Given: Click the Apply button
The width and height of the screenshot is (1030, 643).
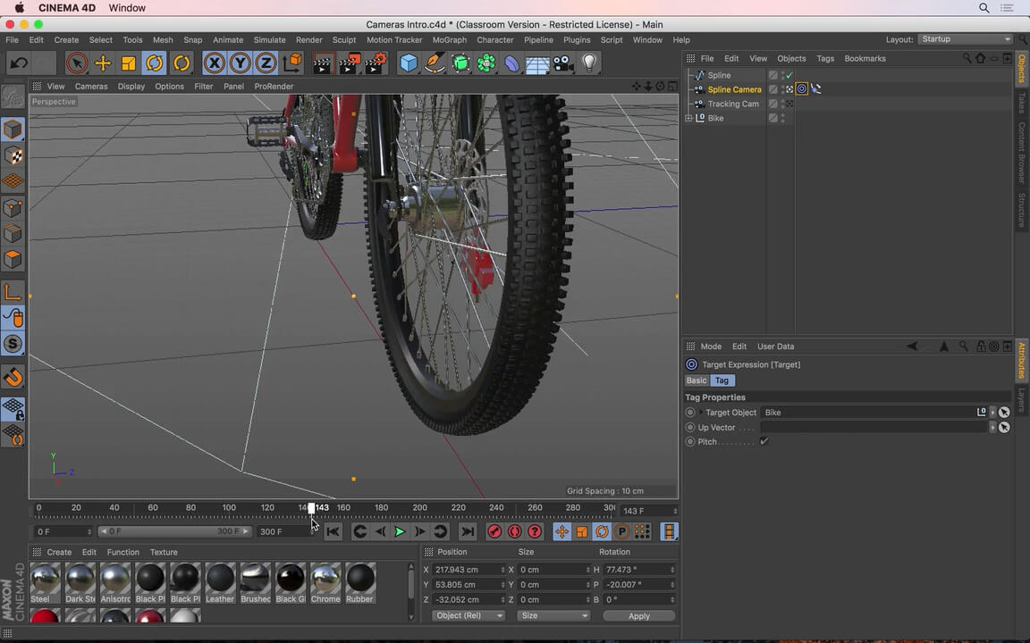Looking at the screenshot, I should pyautogui.click(x=638, y=615).
